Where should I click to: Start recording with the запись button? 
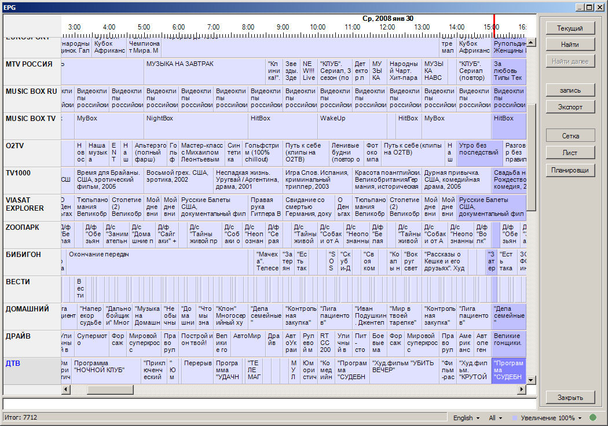pyautogui.click(x=570, y=90)
